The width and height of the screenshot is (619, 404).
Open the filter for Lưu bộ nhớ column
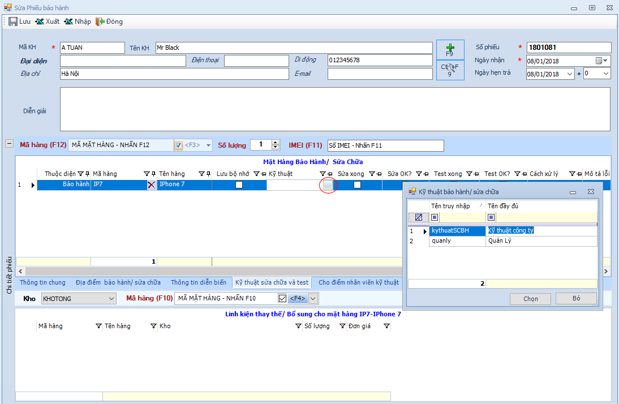[x=256, y=174]
